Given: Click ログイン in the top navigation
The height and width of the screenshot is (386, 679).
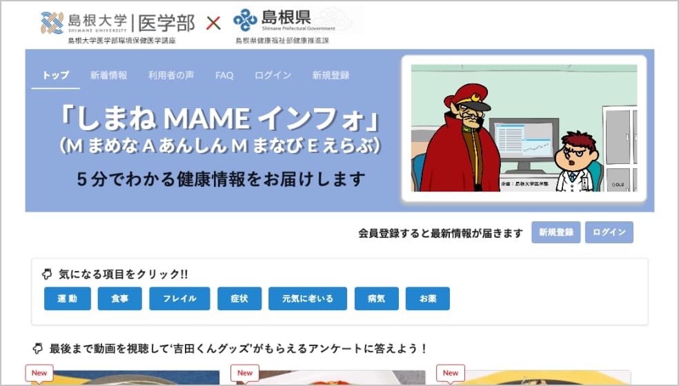Looking at the screenshot, I should [x=273, y=75].
